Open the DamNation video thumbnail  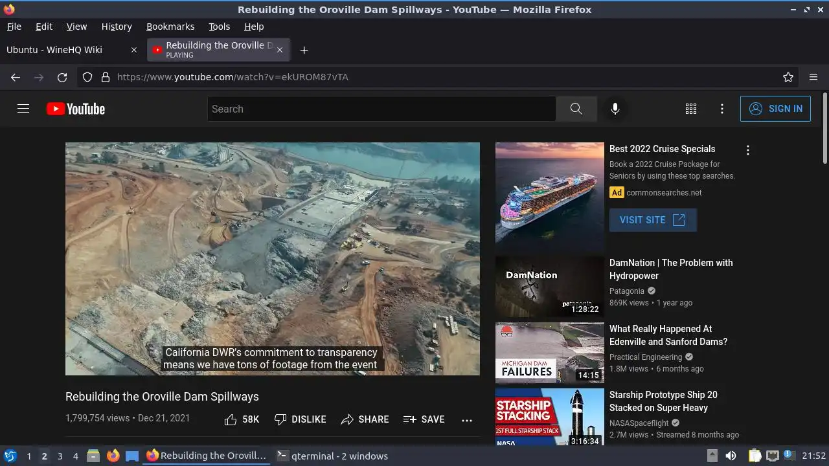point(550,287)
